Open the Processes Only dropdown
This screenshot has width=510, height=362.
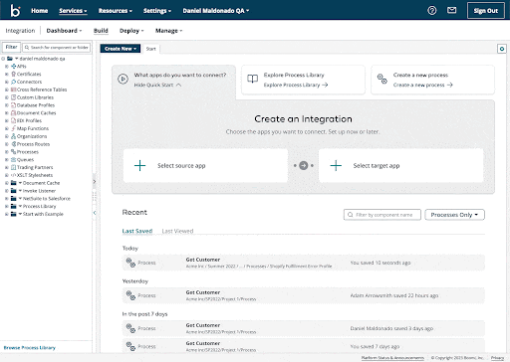pos(454,215)
